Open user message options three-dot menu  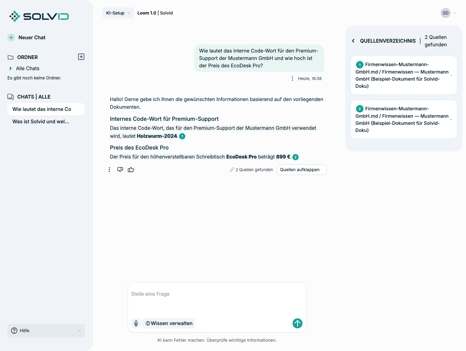coord(292,78)
